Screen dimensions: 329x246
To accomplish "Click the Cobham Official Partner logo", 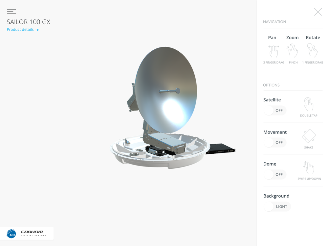I will (x=31, y=233).
